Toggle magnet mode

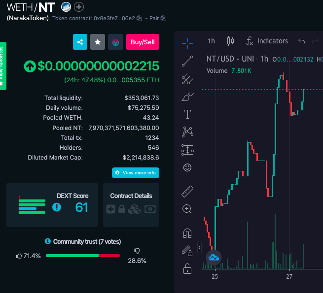coord(187,233)
